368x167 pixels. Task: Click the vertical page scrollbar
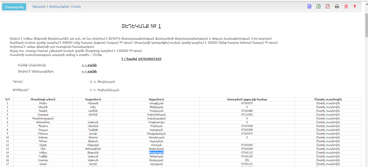pyautogui.click(x=366, y=81)
